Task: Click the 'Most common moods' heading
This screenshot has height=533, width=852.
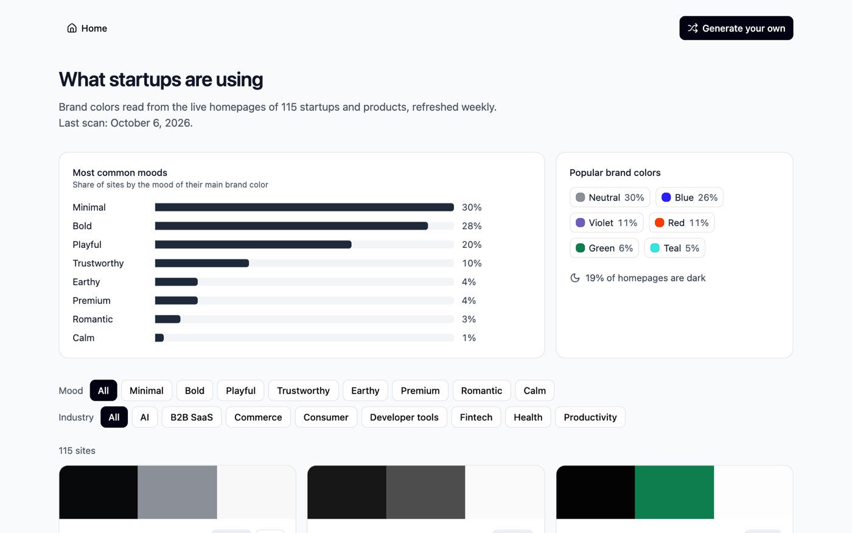Action: click(x=120, y=173)
